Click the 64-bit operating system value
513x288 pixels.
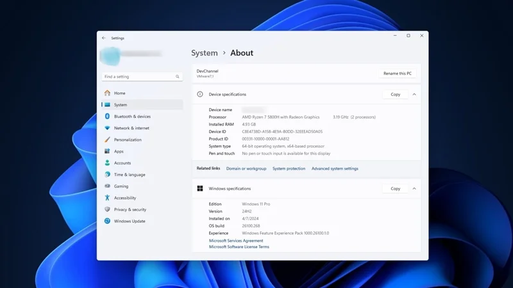tap(283, 147)
